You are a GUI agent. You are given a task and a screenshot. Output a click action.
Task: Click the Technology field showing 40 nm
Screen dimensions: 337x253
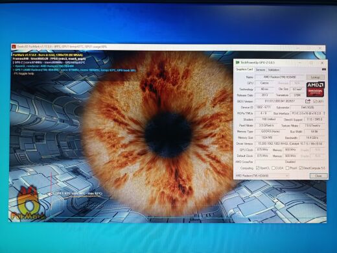(x=264, y=89)
